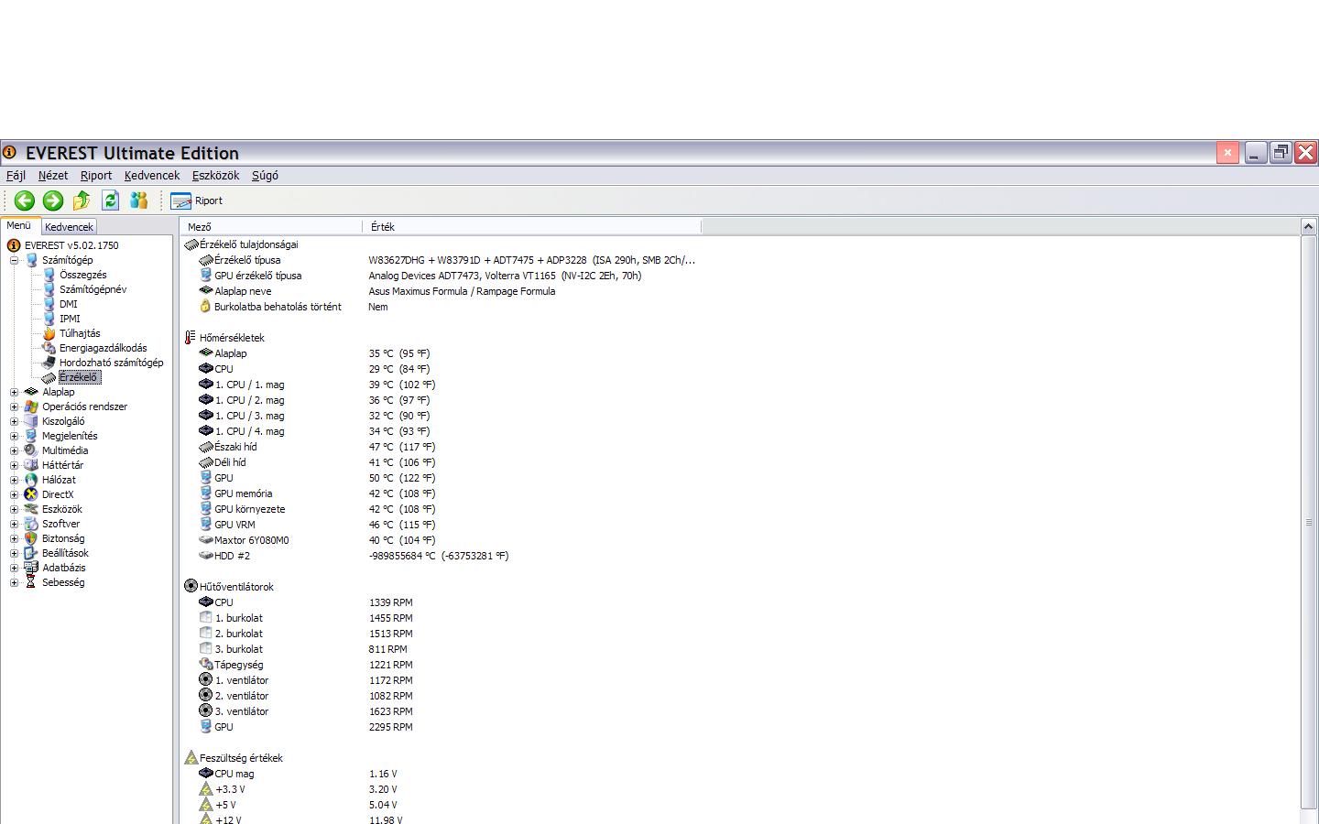Open the Fájl menu
Image resolution: width=1319 pixels, height=824 pixels.
pos(16,176)
